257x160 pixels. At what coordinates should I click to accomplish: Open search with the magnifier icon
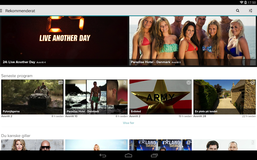pos(238,11)
